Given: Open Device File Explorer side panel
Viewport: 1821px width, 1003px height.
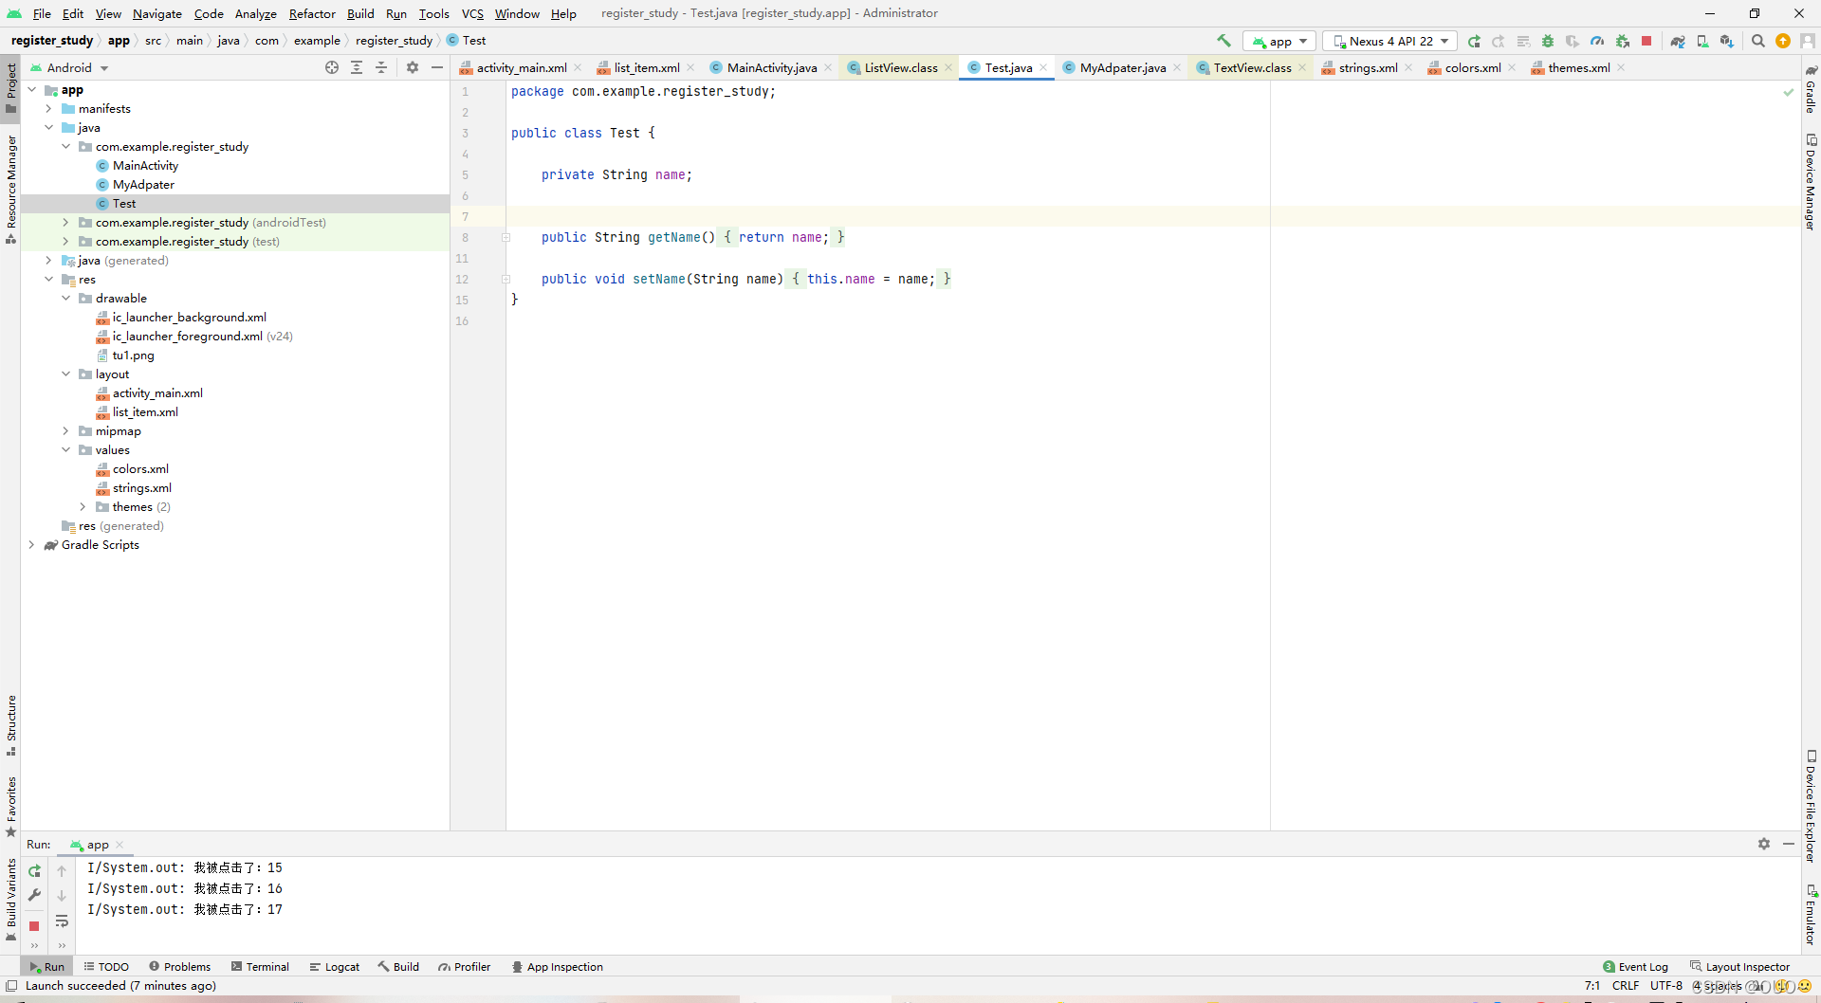Looking at the screenshot, I should pyautogui.click(x=1811, y=807).
